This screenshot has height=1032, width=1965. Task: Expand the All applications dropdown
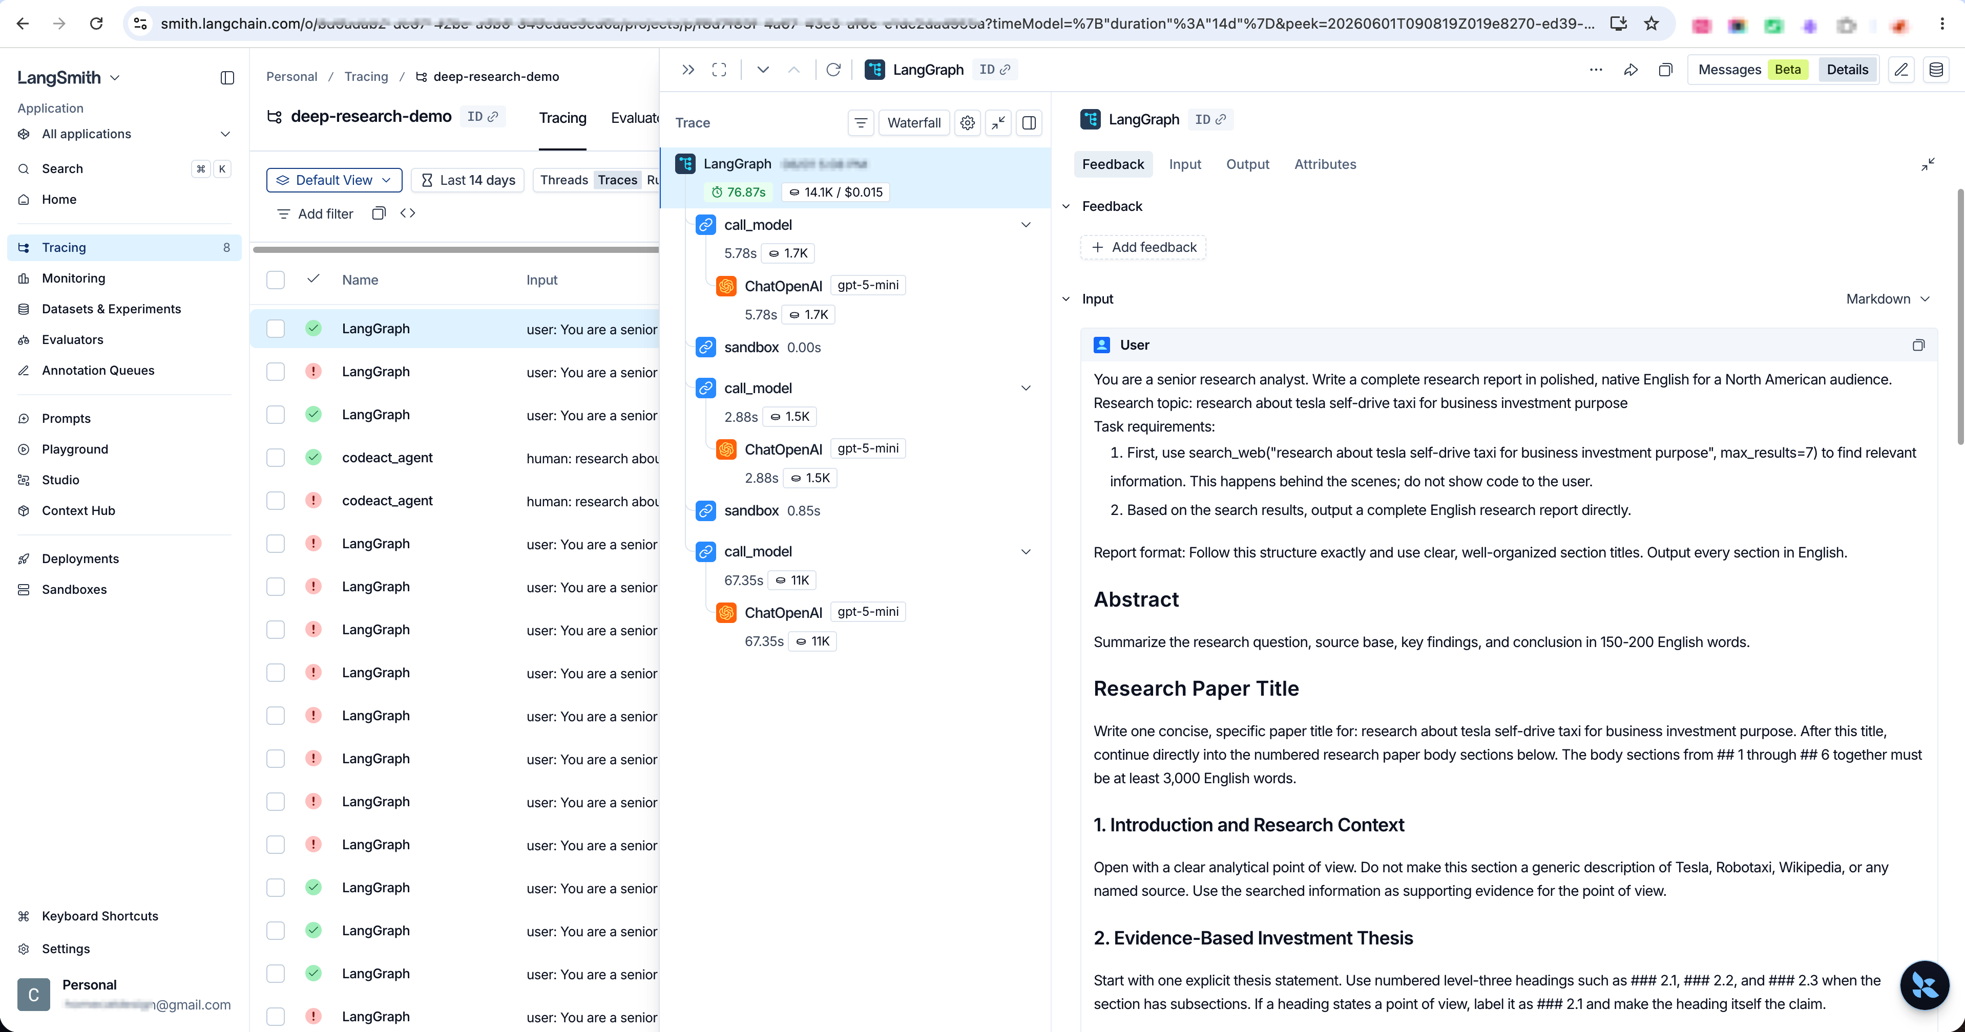tap(124, 134)
